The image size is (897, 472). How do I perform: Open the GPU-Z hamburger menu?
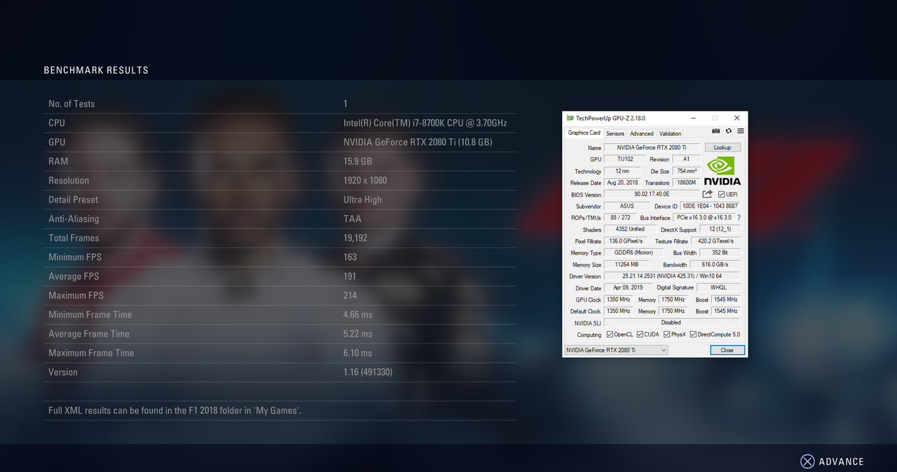click(x=741, y=131)
